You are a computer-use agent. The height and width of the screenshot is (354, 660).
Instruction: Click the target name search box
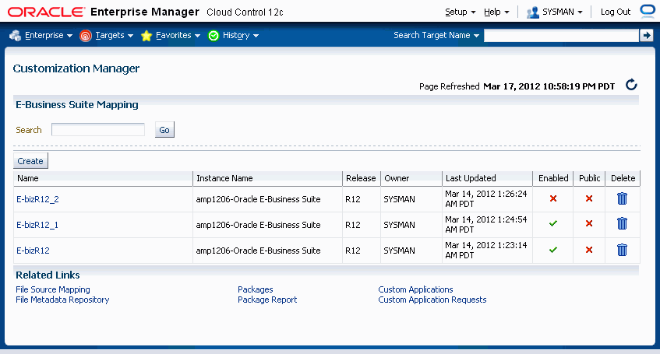[561, 35]
